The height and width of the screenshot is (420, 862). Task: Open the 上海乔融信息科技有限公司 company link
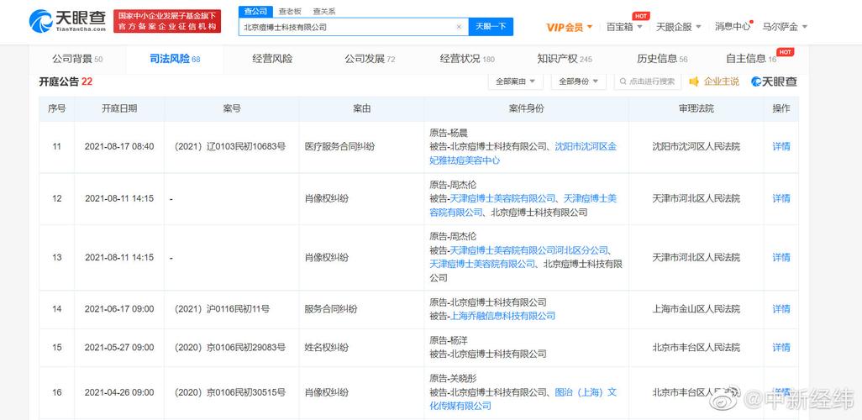coord(503,316)
